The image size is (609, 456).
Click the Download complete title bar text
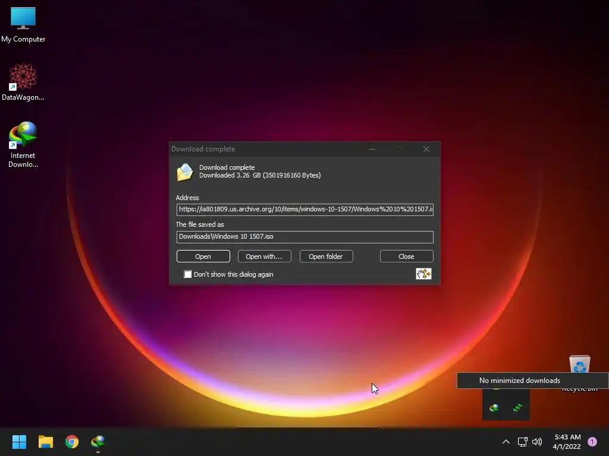[203, 149]
